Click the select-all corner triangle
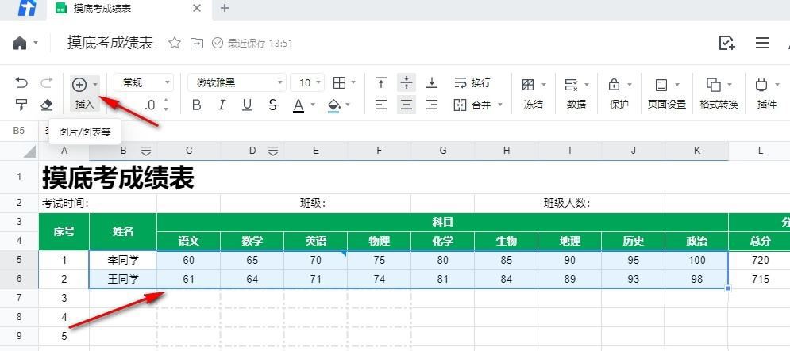 click(x=30, y=151)
